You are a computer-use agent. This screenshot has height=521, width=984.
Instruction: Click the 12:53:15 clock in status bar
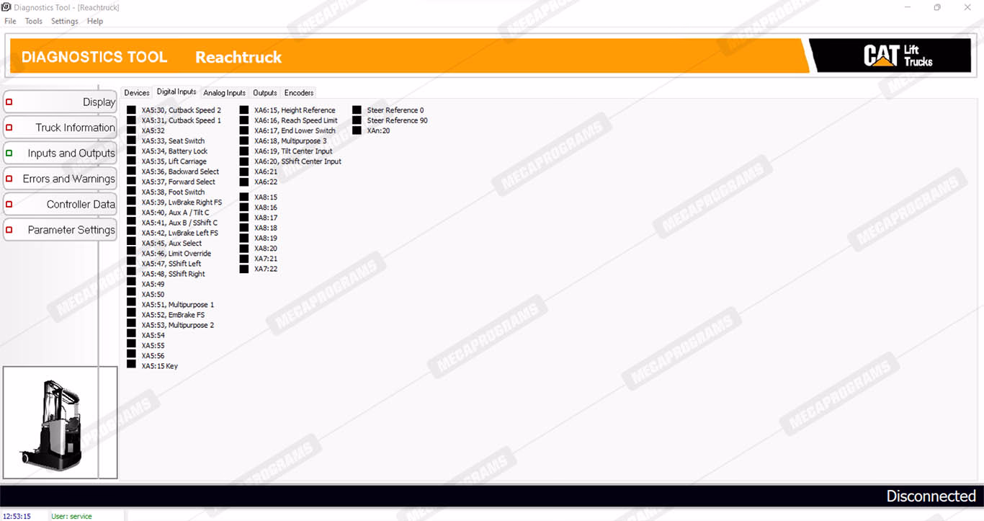[17, 516]
